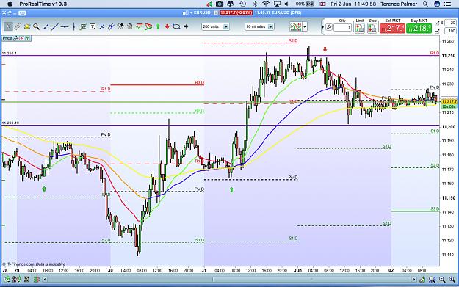
Task: Select the horizontal line drawing tool
Action: click(65, 26)
